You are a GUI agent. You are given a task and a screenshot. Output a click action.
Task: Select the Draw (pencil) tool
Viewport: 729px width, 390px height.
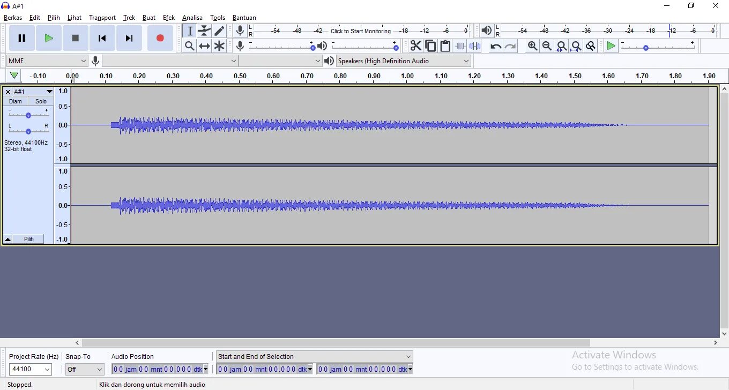coord(219,31)
